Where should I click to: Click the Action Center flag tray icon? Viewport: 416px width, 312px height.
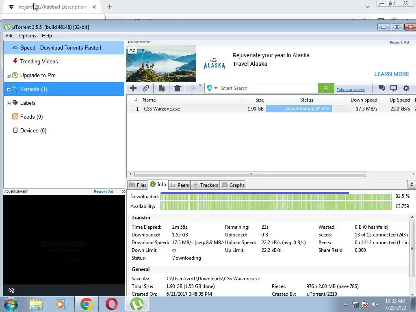[x=365, y=304]
